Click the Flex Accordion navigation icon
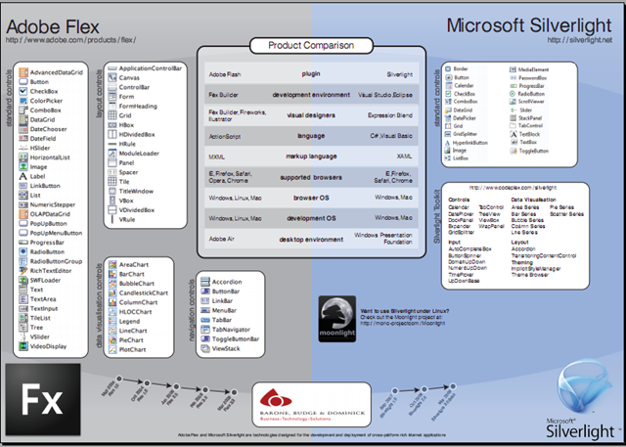The width and height of the screenshot is (626, 447). (205, 282)
